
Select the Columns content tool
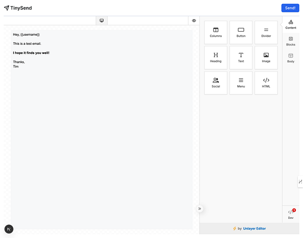coord(216,32)
